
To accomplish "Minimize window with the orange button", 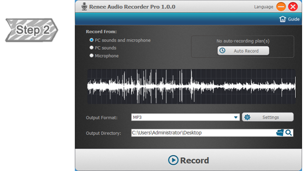I will pyautogui.click(x=280, y=7).
